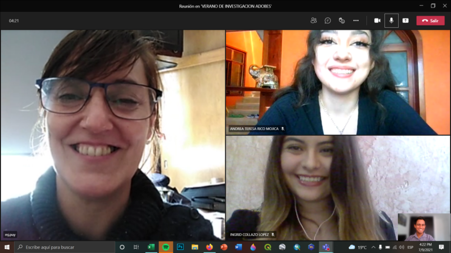Share screen content with upload-arrow icon
This screenshot has height=253, width=451.
tap(405, 21)
